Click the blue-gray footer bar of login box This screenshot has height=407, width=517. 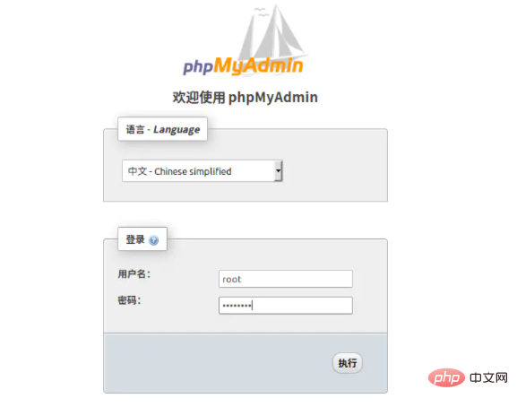click(x=246, y=363)
